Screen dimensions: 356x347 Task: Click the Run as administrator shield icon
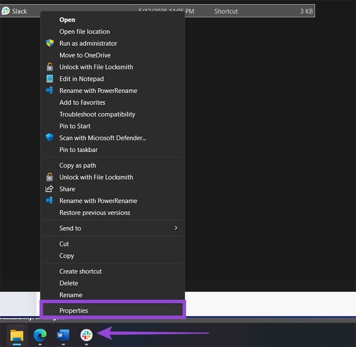click(x=50, y=43)
